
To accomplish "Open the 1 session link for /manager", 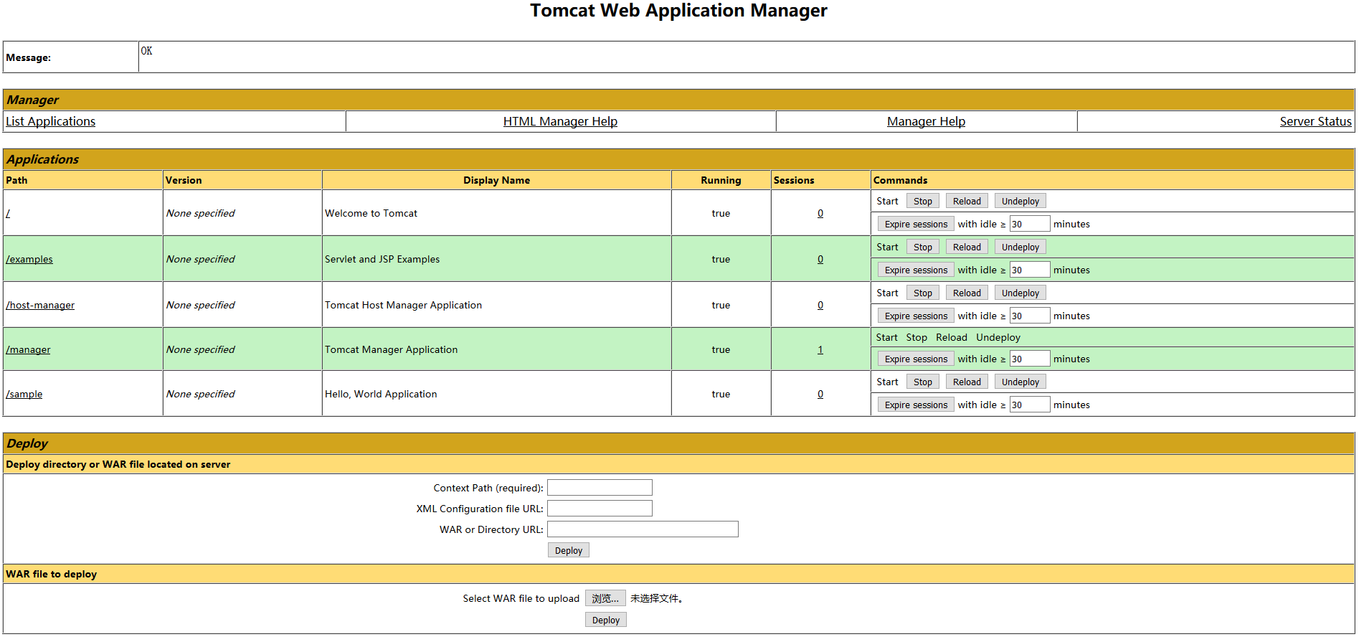I will tap(820, 349).
